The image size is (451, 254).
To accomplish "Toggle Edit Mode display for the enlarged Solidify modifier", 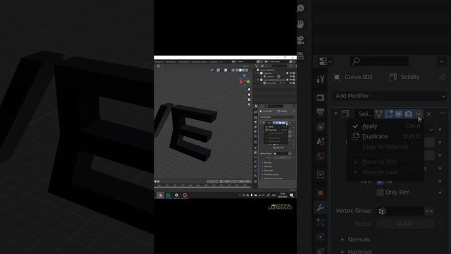I will click(x=388, y=114).
